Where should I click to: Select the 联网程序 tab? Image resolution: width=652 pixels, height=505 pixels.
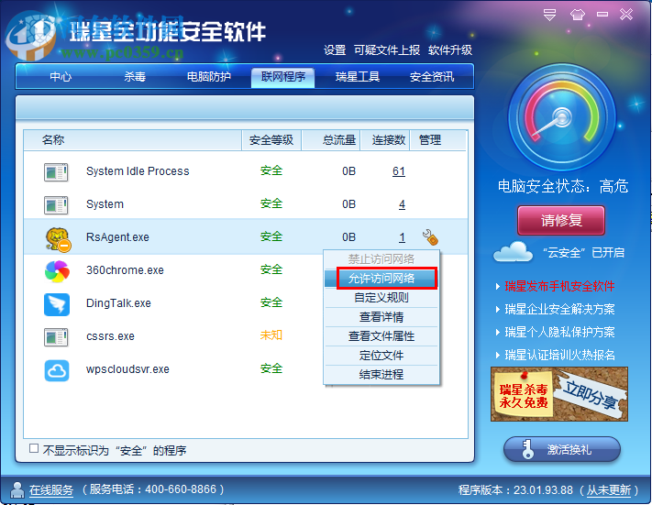tap(282, 77)
